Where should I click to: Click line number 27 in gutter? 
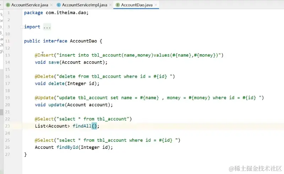pos(7,155)
